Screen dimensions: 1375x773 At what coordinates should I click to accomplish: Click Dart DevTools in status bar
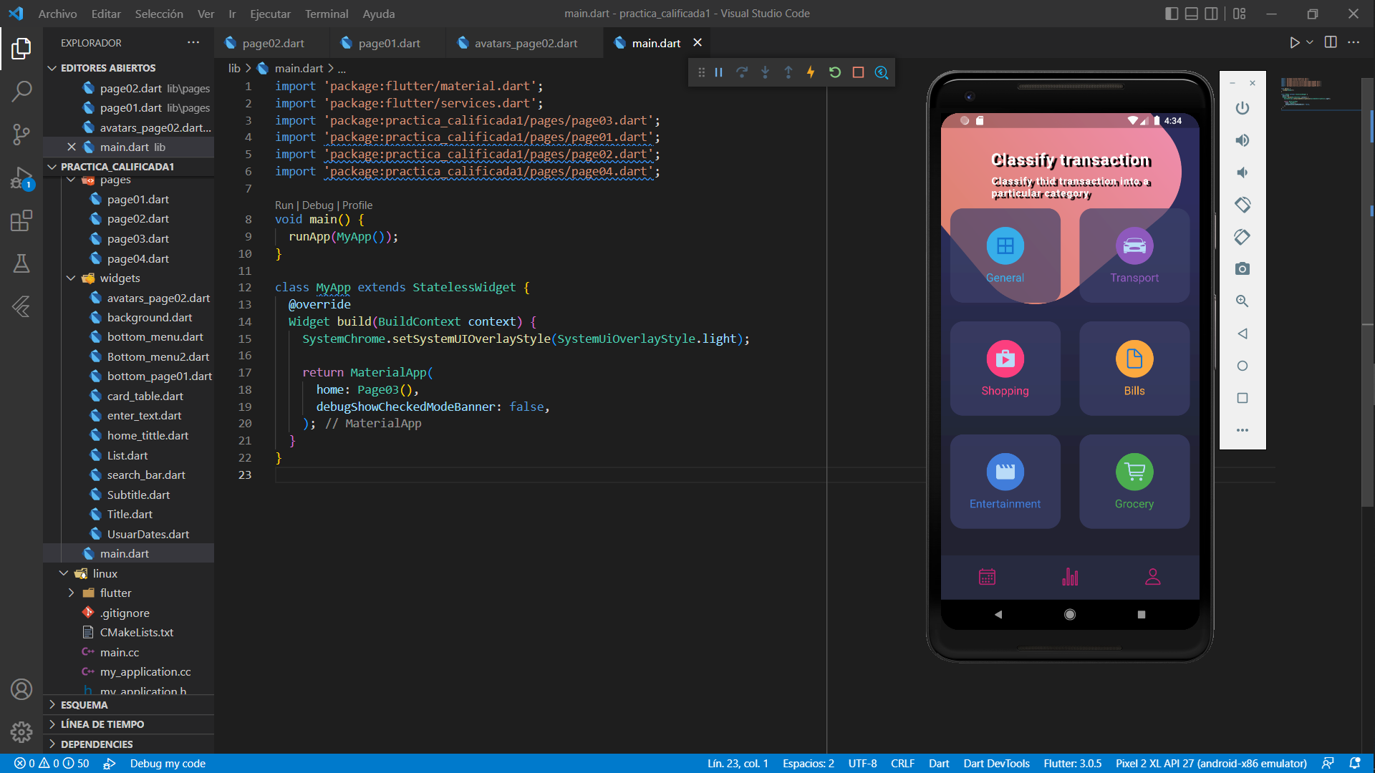tap(996, 764)
